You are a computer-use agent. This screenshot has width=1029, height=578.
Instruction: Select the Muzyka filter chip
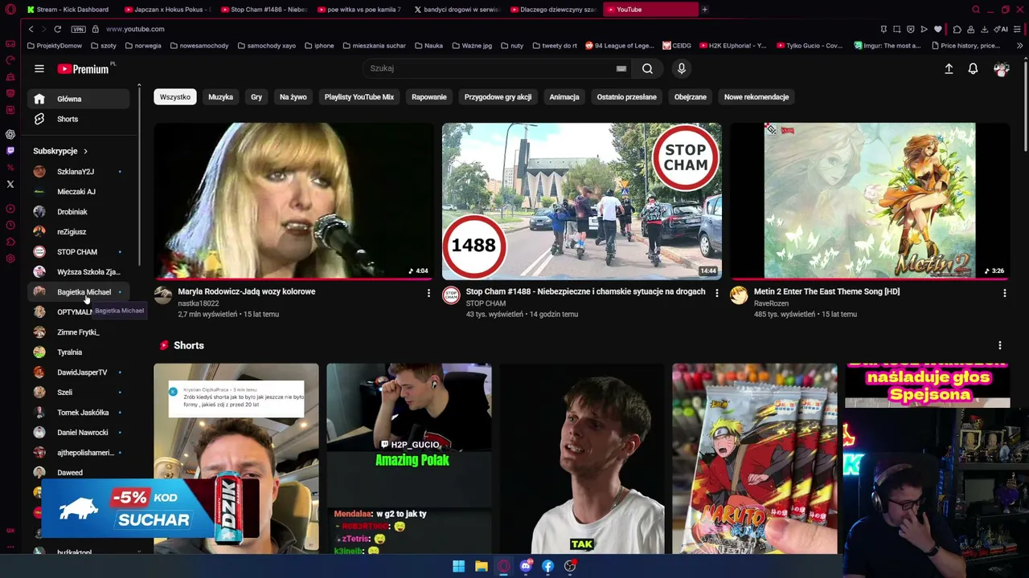tap(220, 97)
